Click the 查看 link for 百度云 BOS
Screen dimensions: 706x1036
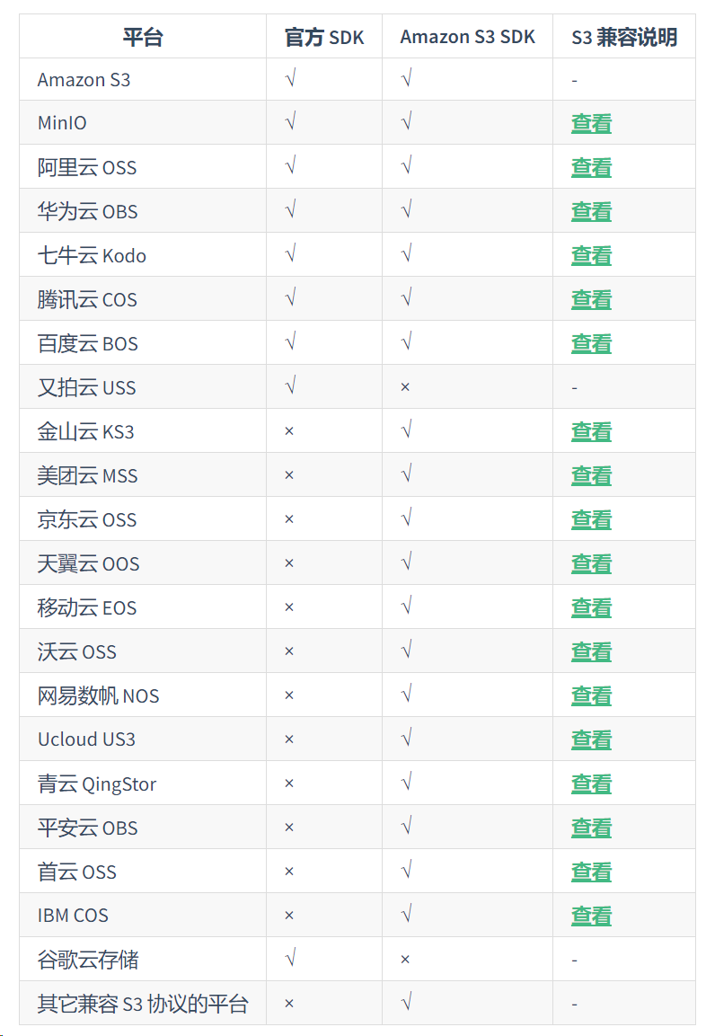coord(591,343)
